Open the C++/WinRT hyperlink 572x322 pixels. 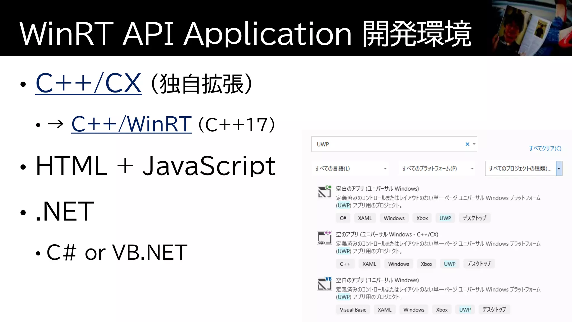click(131, 124)
